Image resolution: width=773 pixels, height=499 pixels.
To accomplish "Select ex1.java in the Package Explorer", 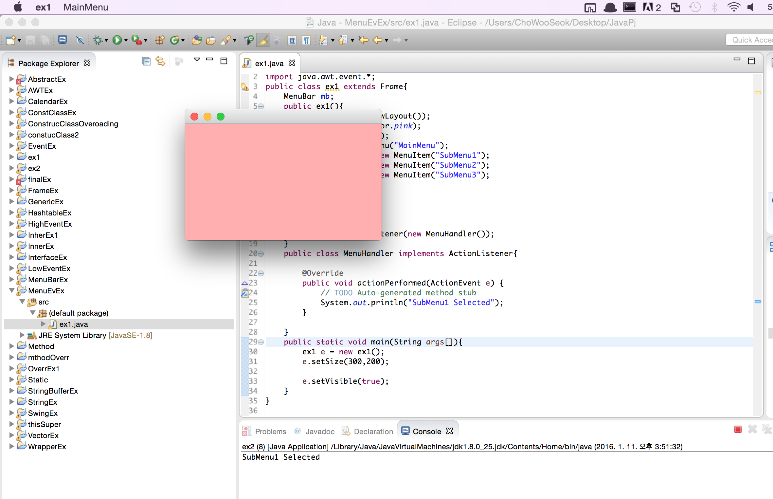I will (74, 324).
